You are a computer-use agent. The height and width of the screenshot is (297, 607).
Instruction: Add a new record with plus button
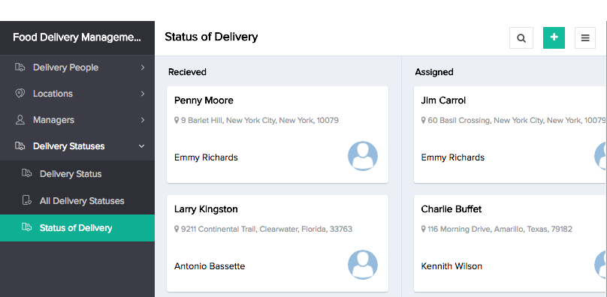[x=554, y=38]
